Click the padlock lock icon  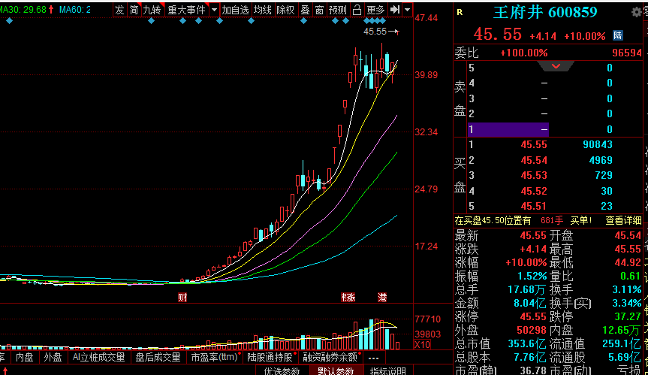[357, 10]
